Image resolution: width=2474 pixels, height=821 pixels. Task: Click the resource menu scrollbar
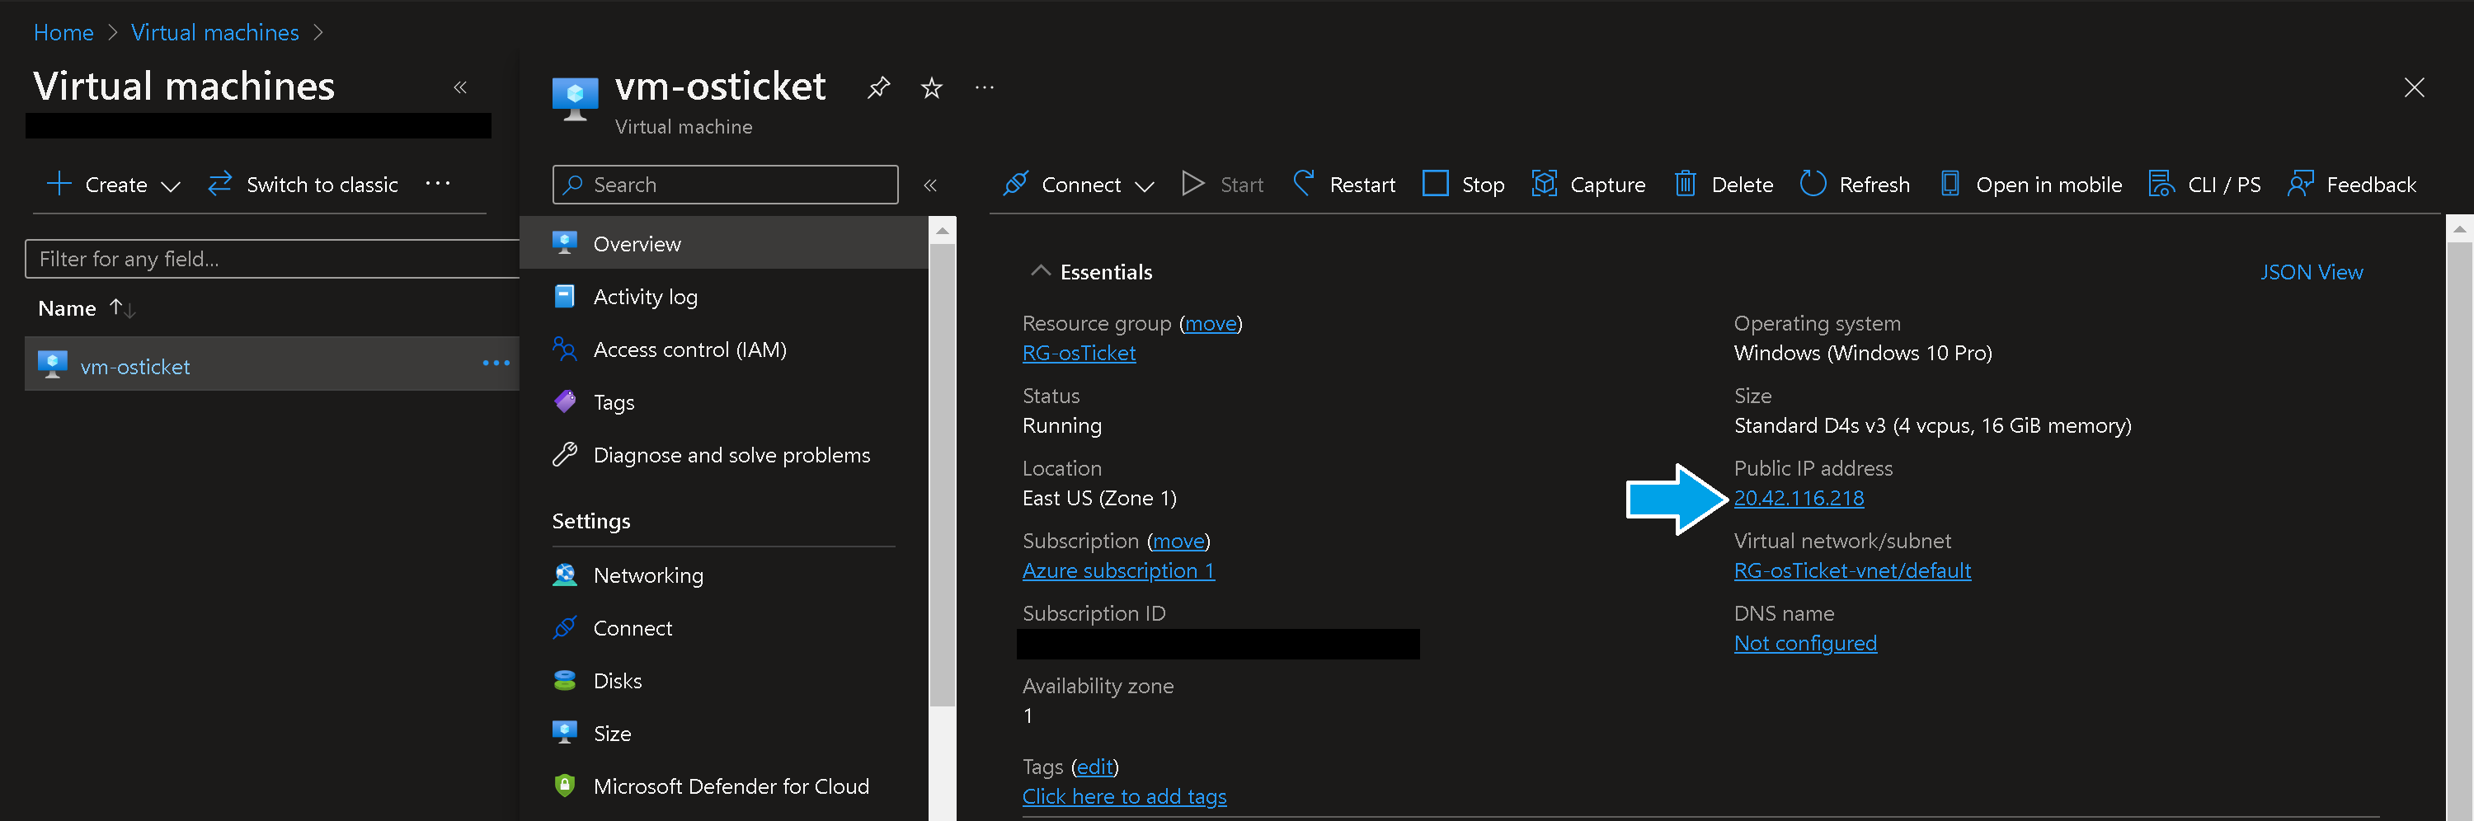tap(942, 476)
